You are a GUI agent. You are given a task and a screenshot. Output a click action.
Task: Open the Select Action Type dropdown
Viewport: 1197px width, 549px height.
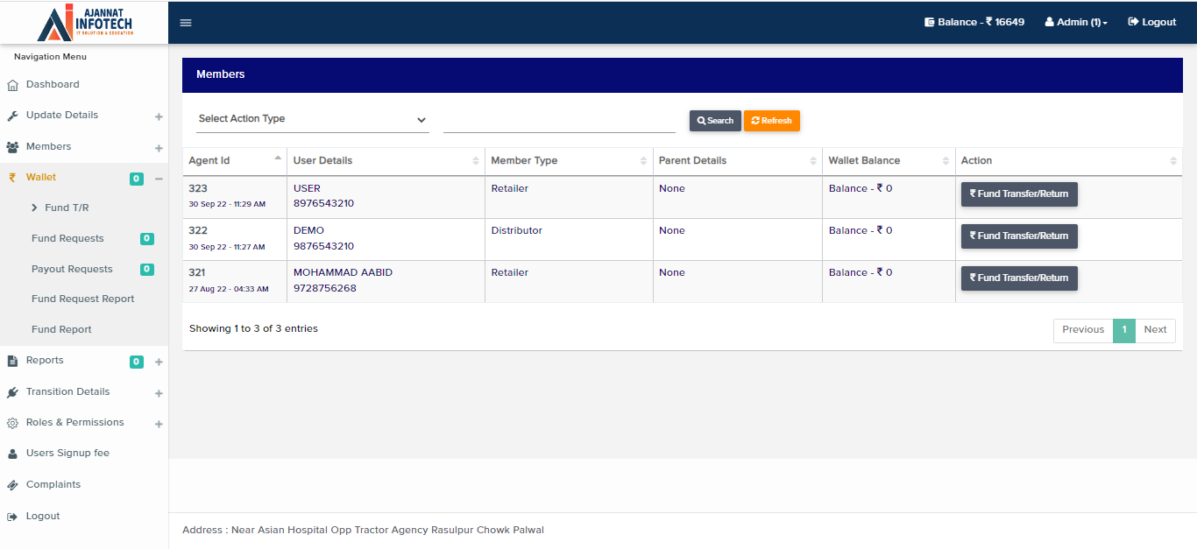[312, 119]
